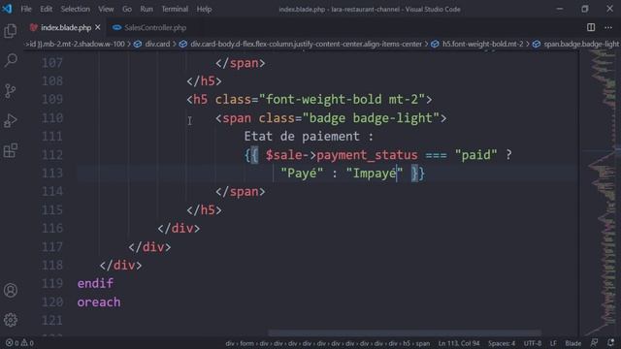This screenshot has height=349, width=621.
Task: Open the Accounts menu icon
Action: click(11, 291)
